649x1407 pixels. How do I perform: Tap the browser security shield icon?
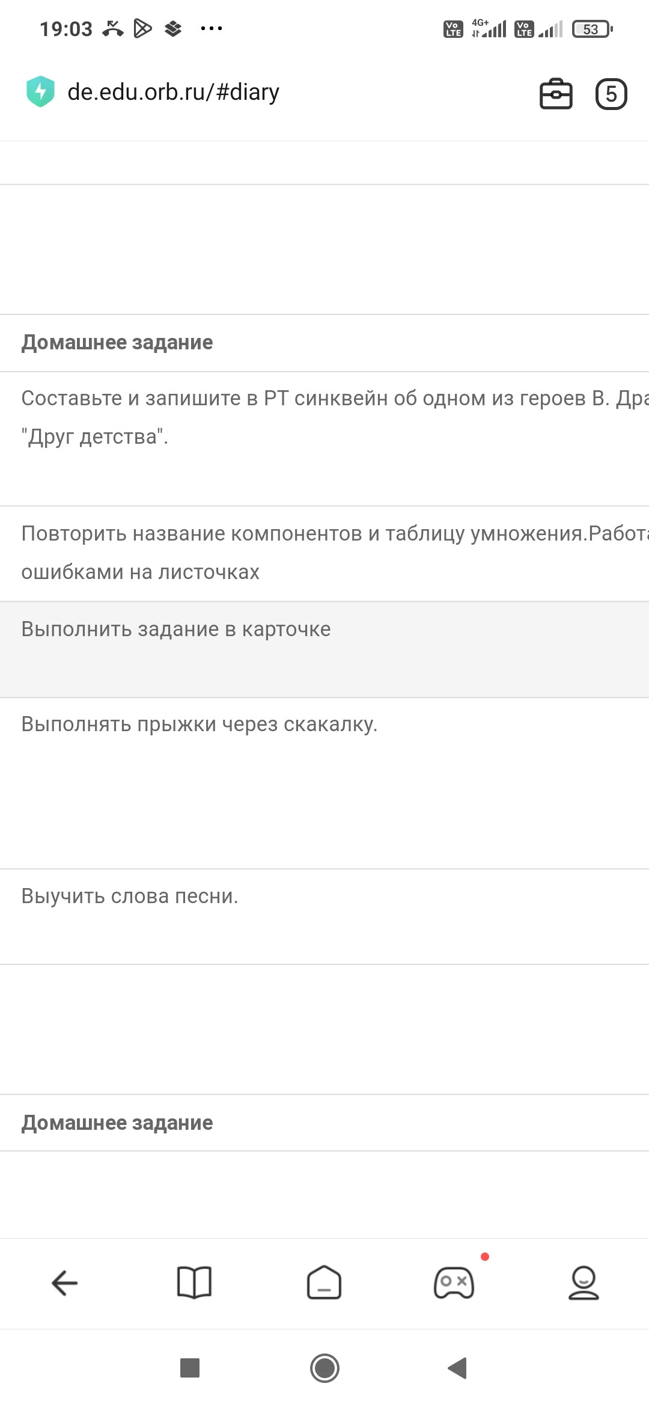(x=40, y=92)
